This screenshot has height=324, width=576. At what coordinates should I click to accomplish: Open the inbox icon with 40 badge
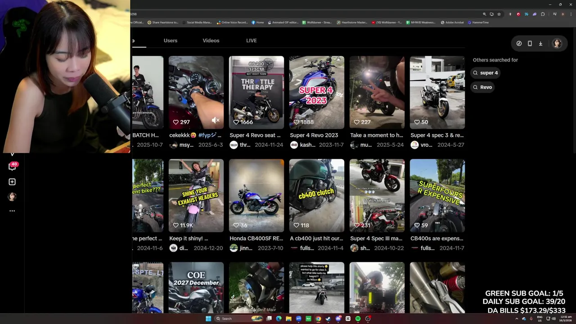point(12,166)
